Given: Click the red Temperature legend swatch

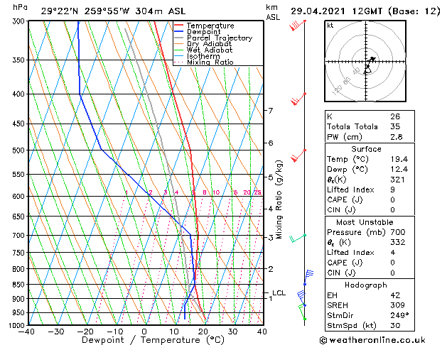Looking at the screenshot, I should 179,26.
